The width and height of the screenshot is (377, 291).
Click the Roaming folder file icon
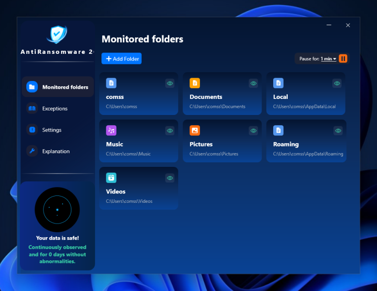[278, 130]
